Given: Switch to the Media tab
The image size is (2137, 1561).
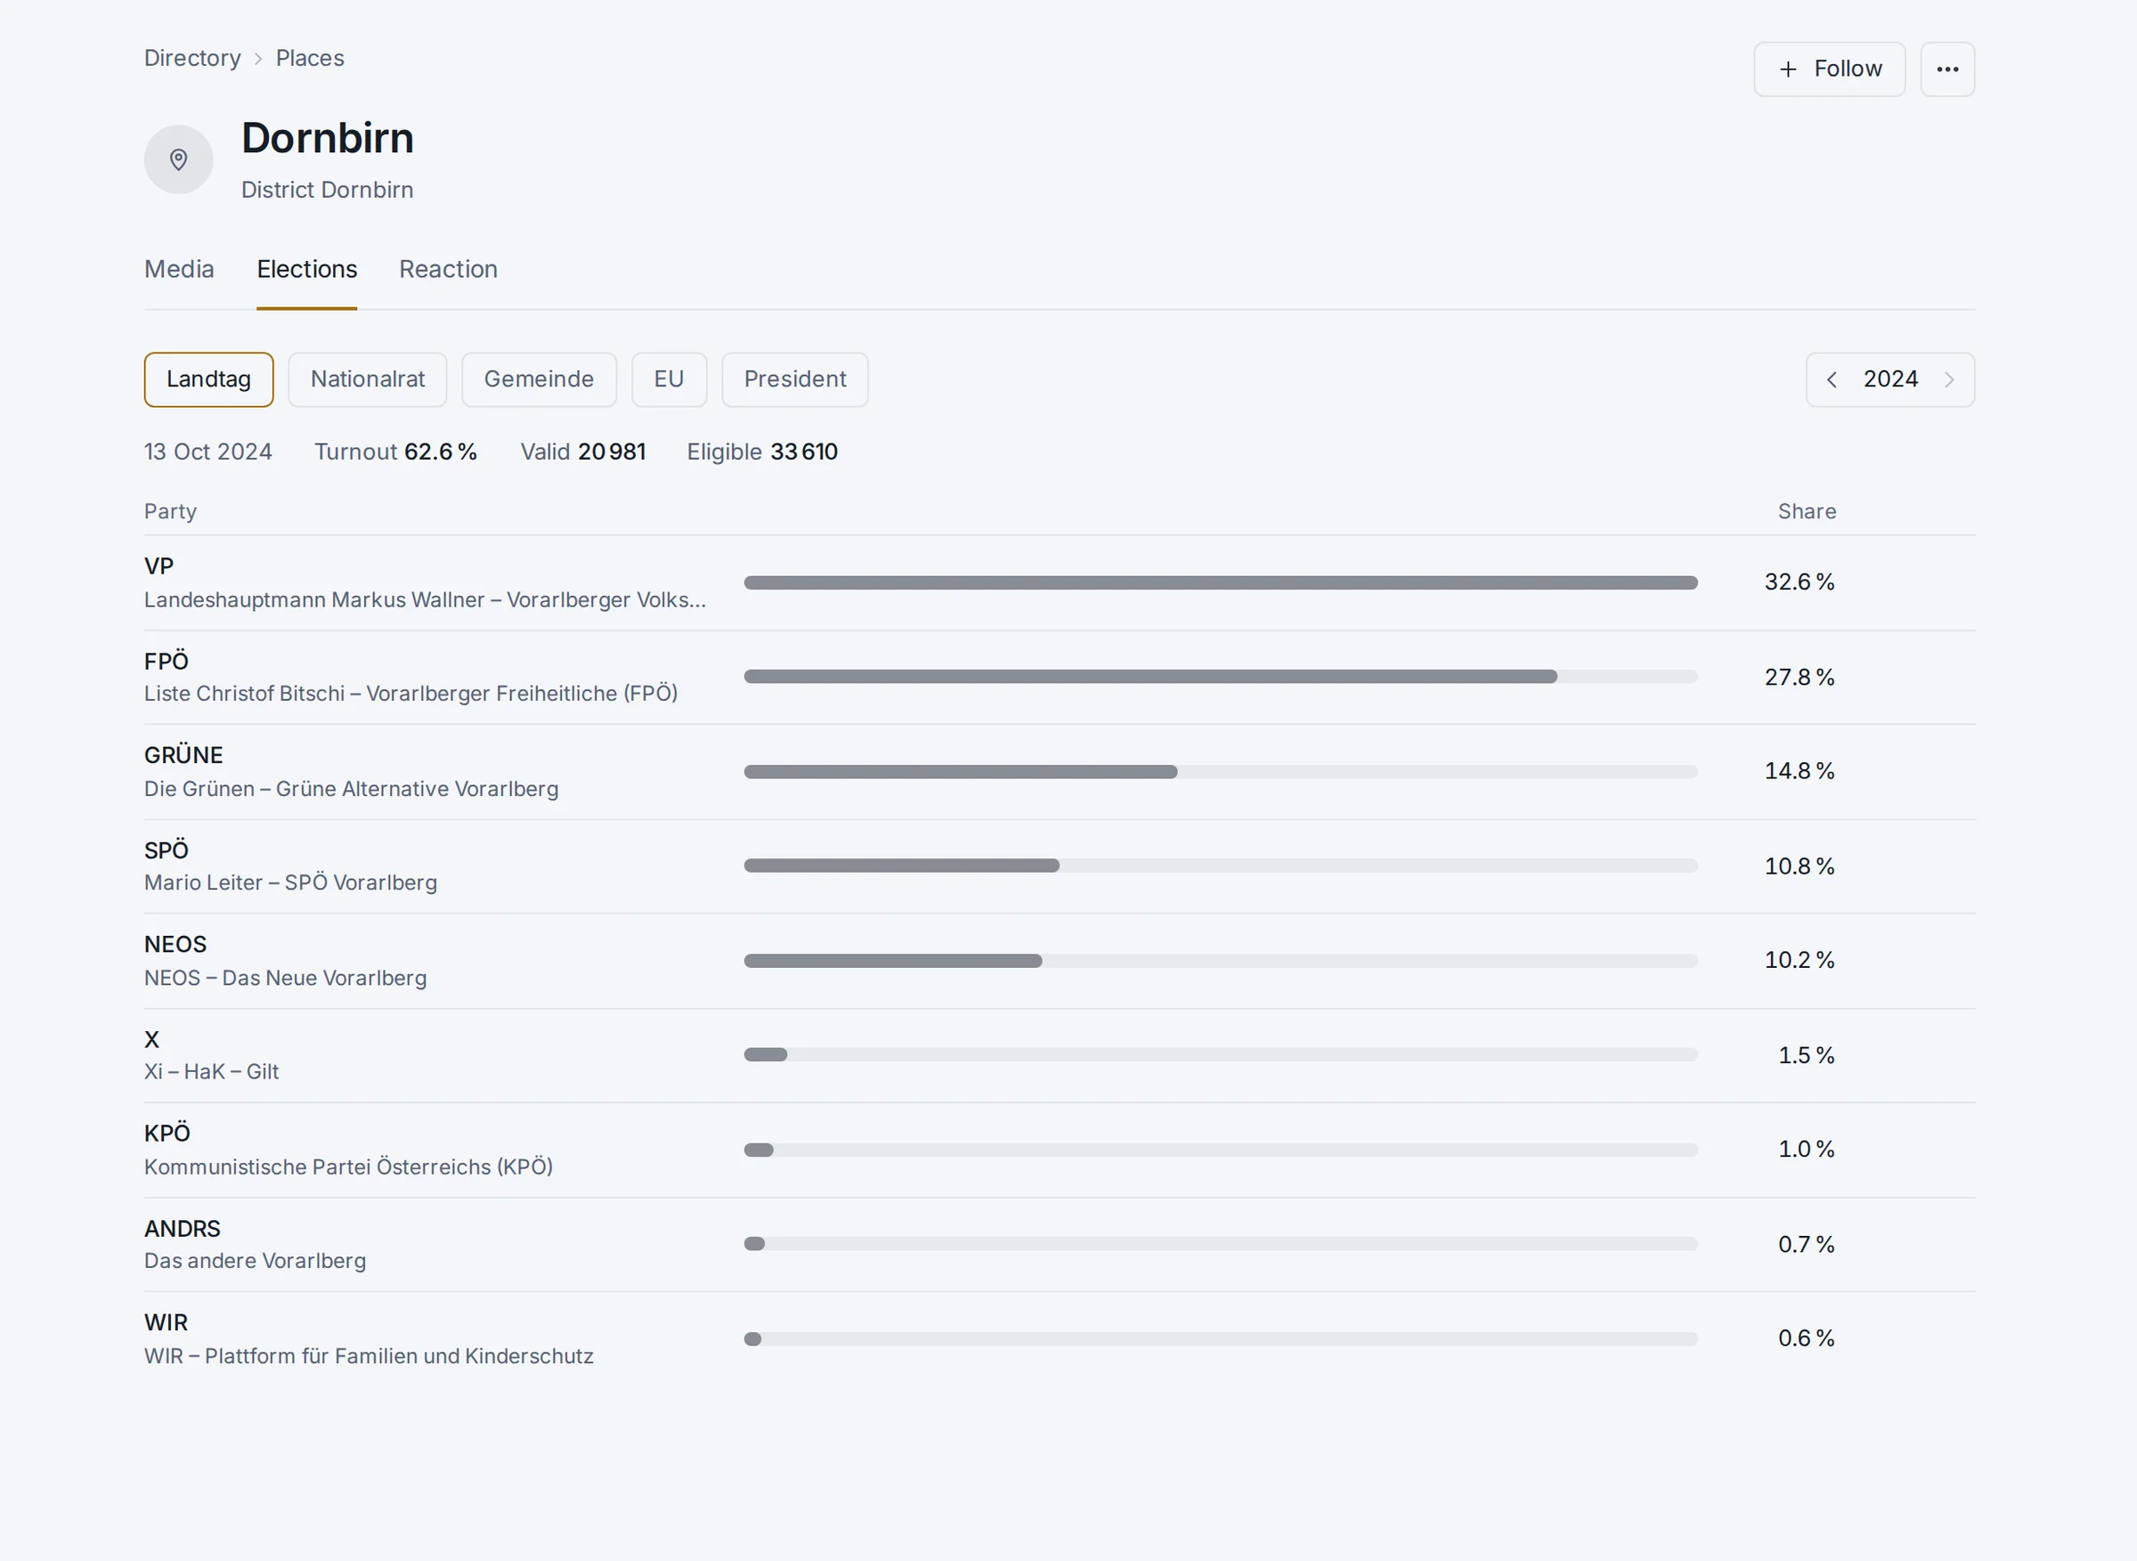Looking at the screenshot, I should [179, 269].
